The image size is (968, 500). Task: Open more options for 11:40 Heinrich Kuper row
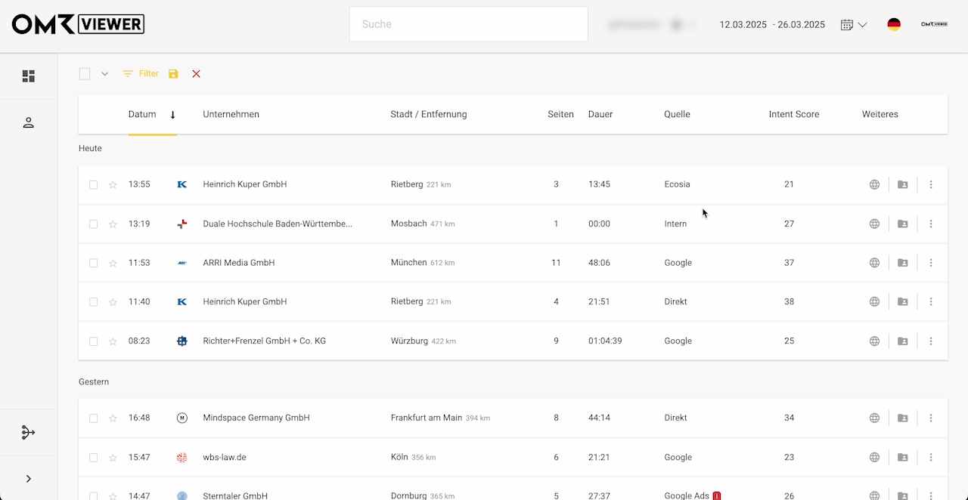click(931, 302)
